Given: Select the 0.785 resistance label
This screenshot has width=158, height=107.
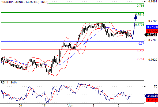Looking at the screenshot, I should tap(141, 6).
